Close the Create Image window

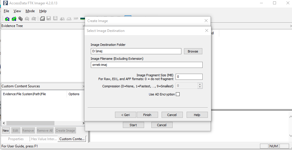[206, 21]
